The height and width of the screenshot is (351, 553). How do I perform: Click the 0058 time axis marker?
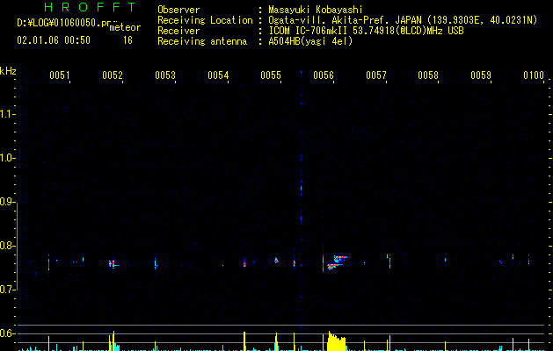[428, 75]
